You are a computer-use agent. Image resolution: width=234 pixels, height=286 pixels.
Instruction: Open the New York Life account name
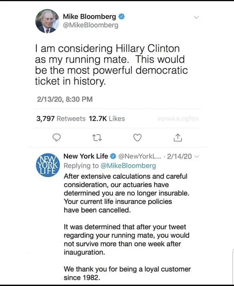[86, 156]
